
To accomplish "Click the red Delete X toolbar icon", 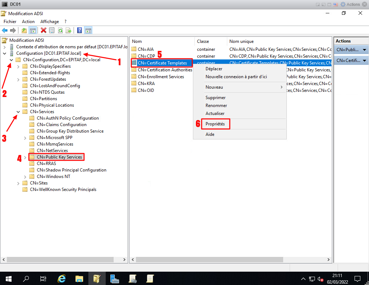I will pyautogui.click(x=44, y=31).
